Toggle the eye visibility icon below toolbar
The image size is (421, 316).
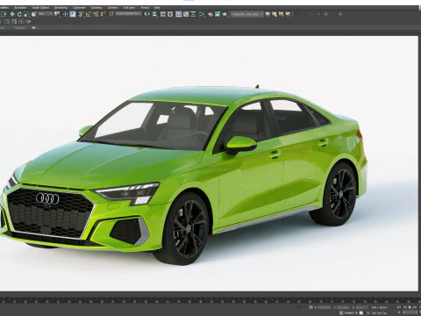33,27
